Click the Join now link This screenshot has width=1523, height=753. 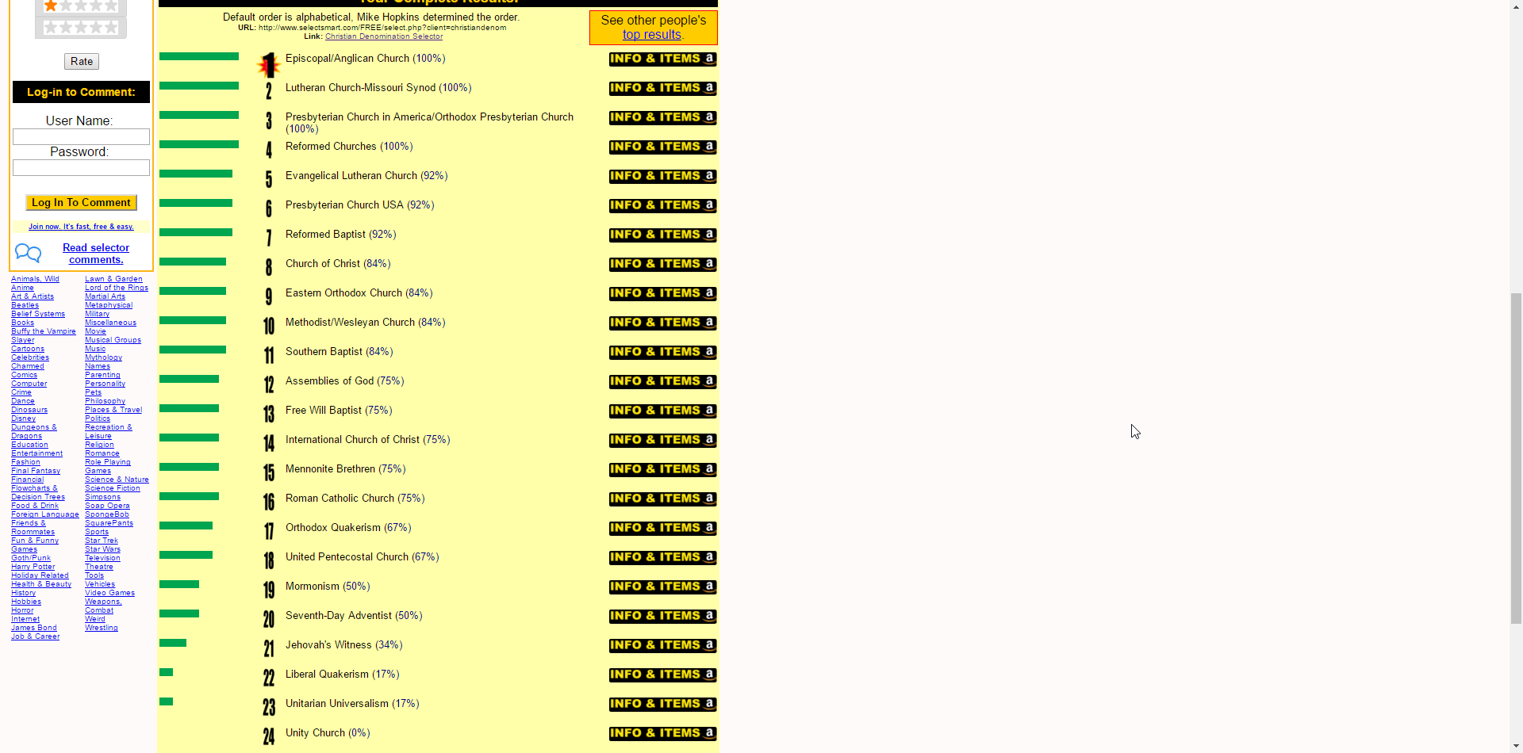coord(81,227)
